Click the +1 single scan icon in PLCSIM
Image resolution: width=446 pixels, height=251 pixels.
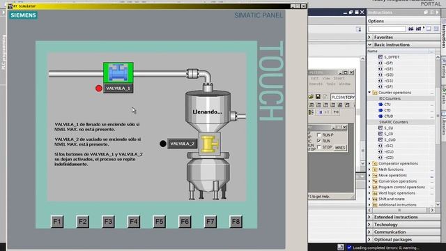(327, 112)
